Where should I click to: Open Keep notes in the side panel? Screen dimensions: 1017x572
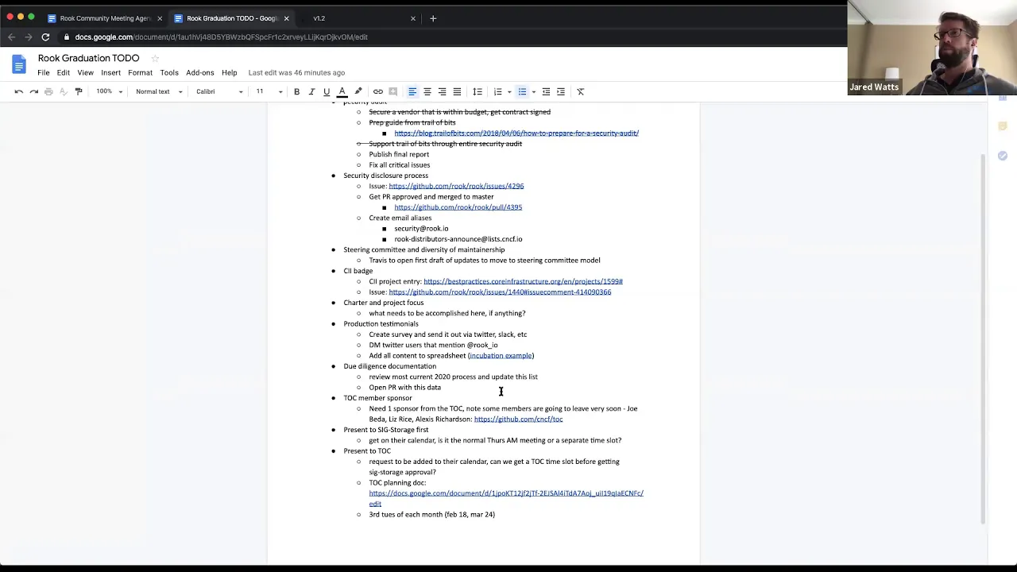click(x=1003, y=126)
